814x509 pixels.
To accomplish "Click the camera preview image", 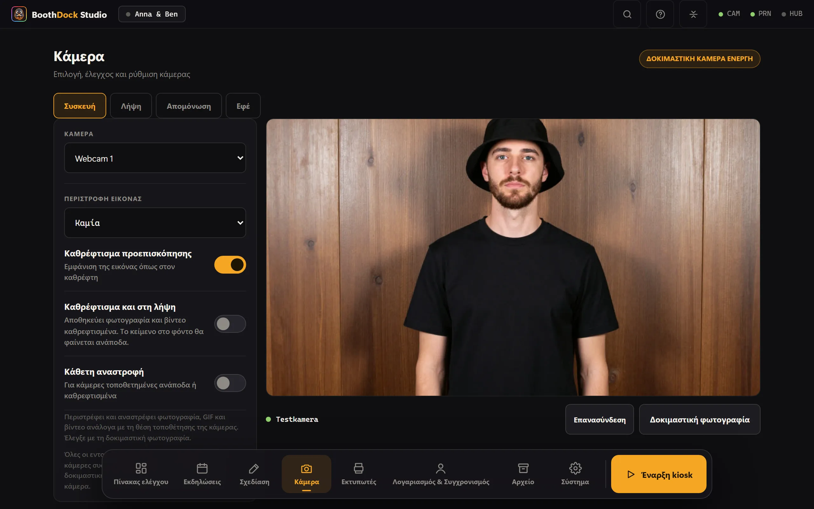I will click(513, 257).
